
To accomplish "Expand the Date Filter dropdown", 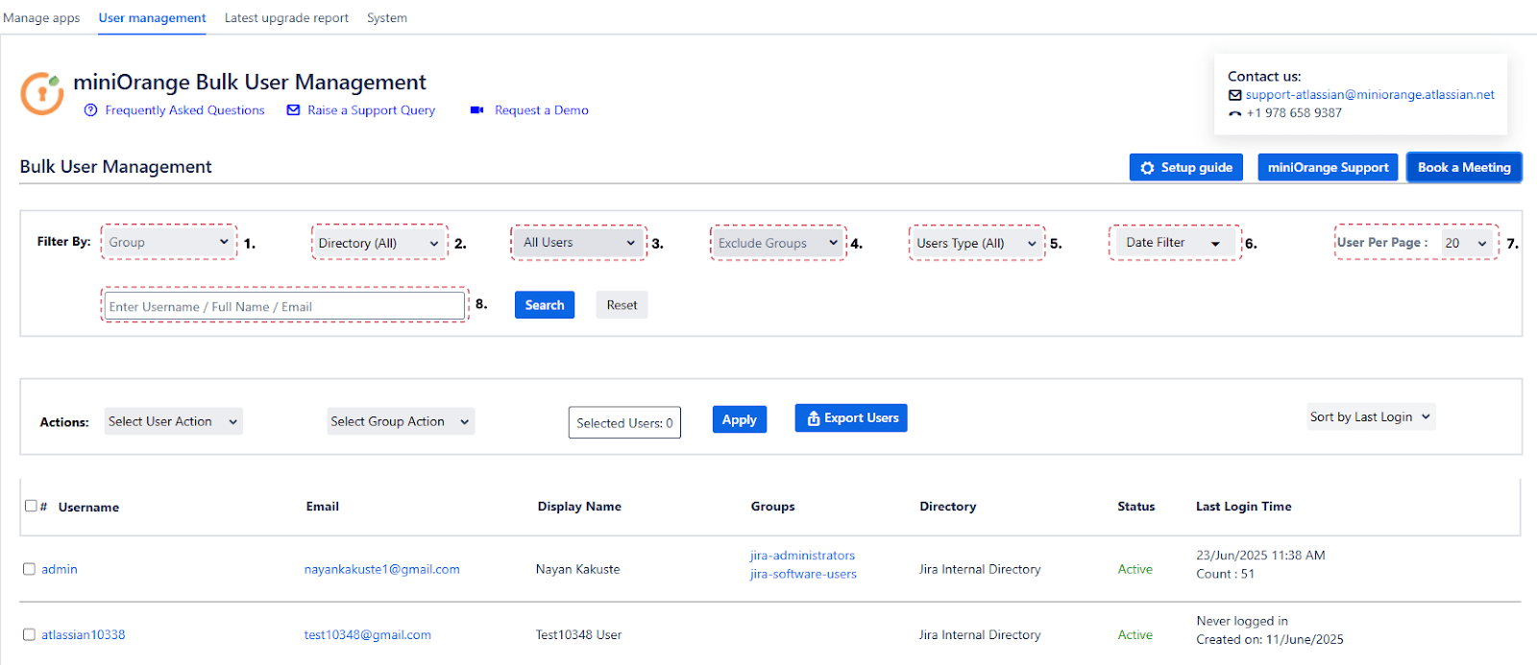I will (x=1175, y=243).
